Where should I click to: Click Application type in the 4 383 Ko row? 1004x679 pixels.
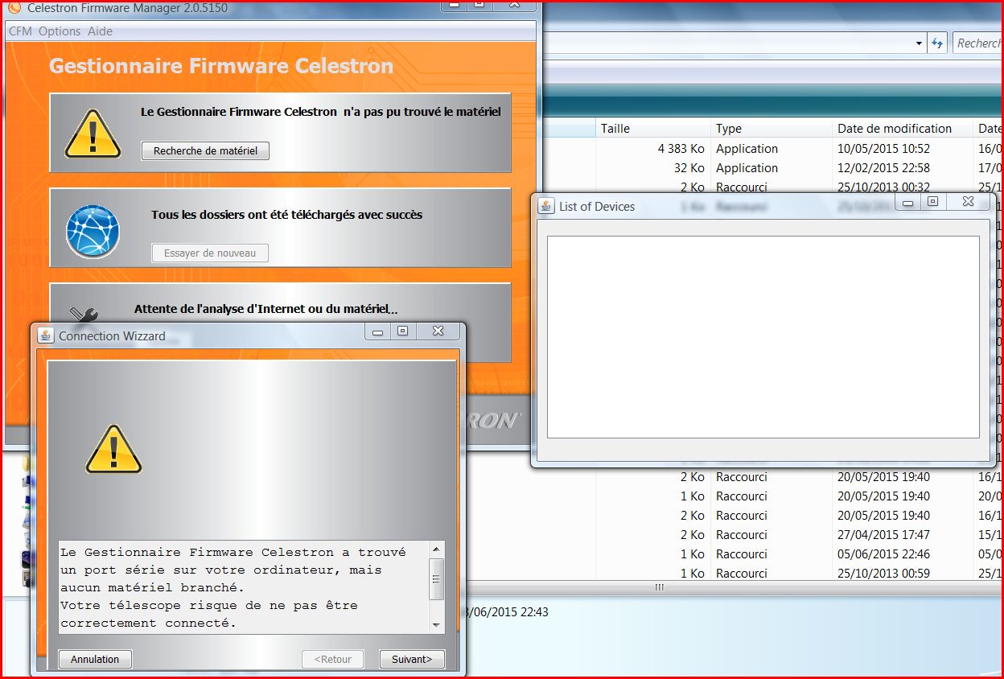click(747, 149)
